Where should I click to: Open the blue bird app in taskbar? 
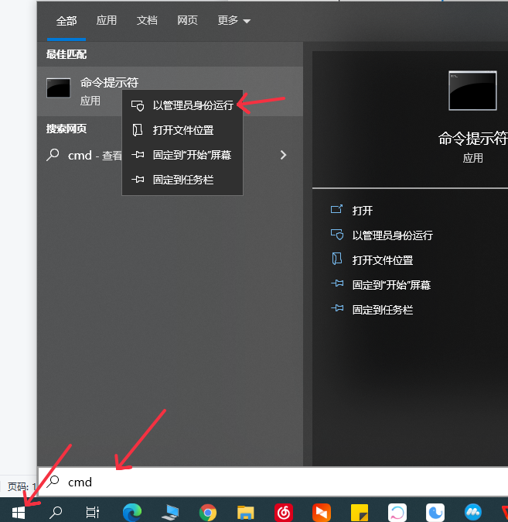(x=435, y=513)
